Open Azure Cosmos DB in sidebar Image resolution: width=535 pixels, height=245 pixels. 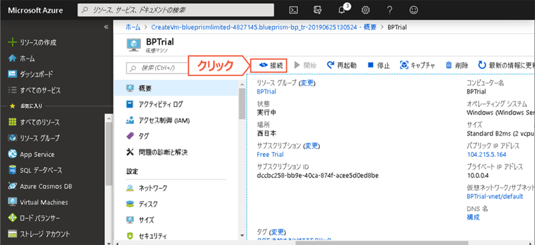[39, 186]
